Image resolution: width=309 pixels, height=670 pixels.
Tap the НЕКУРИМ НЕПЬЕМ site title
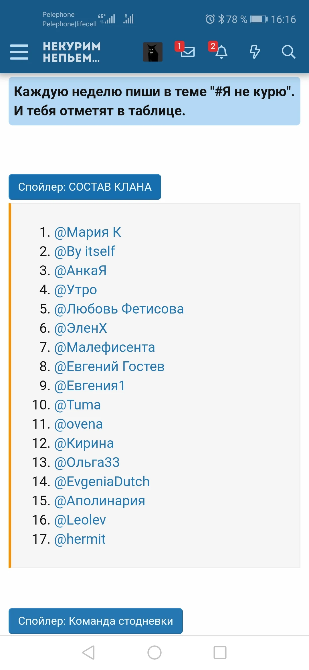[72, 52]
